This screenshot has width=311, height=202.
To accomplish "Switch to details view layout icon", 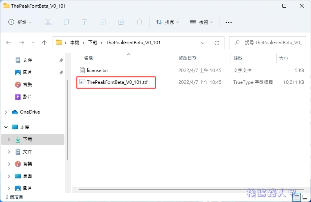I will [x=297, y=197].
